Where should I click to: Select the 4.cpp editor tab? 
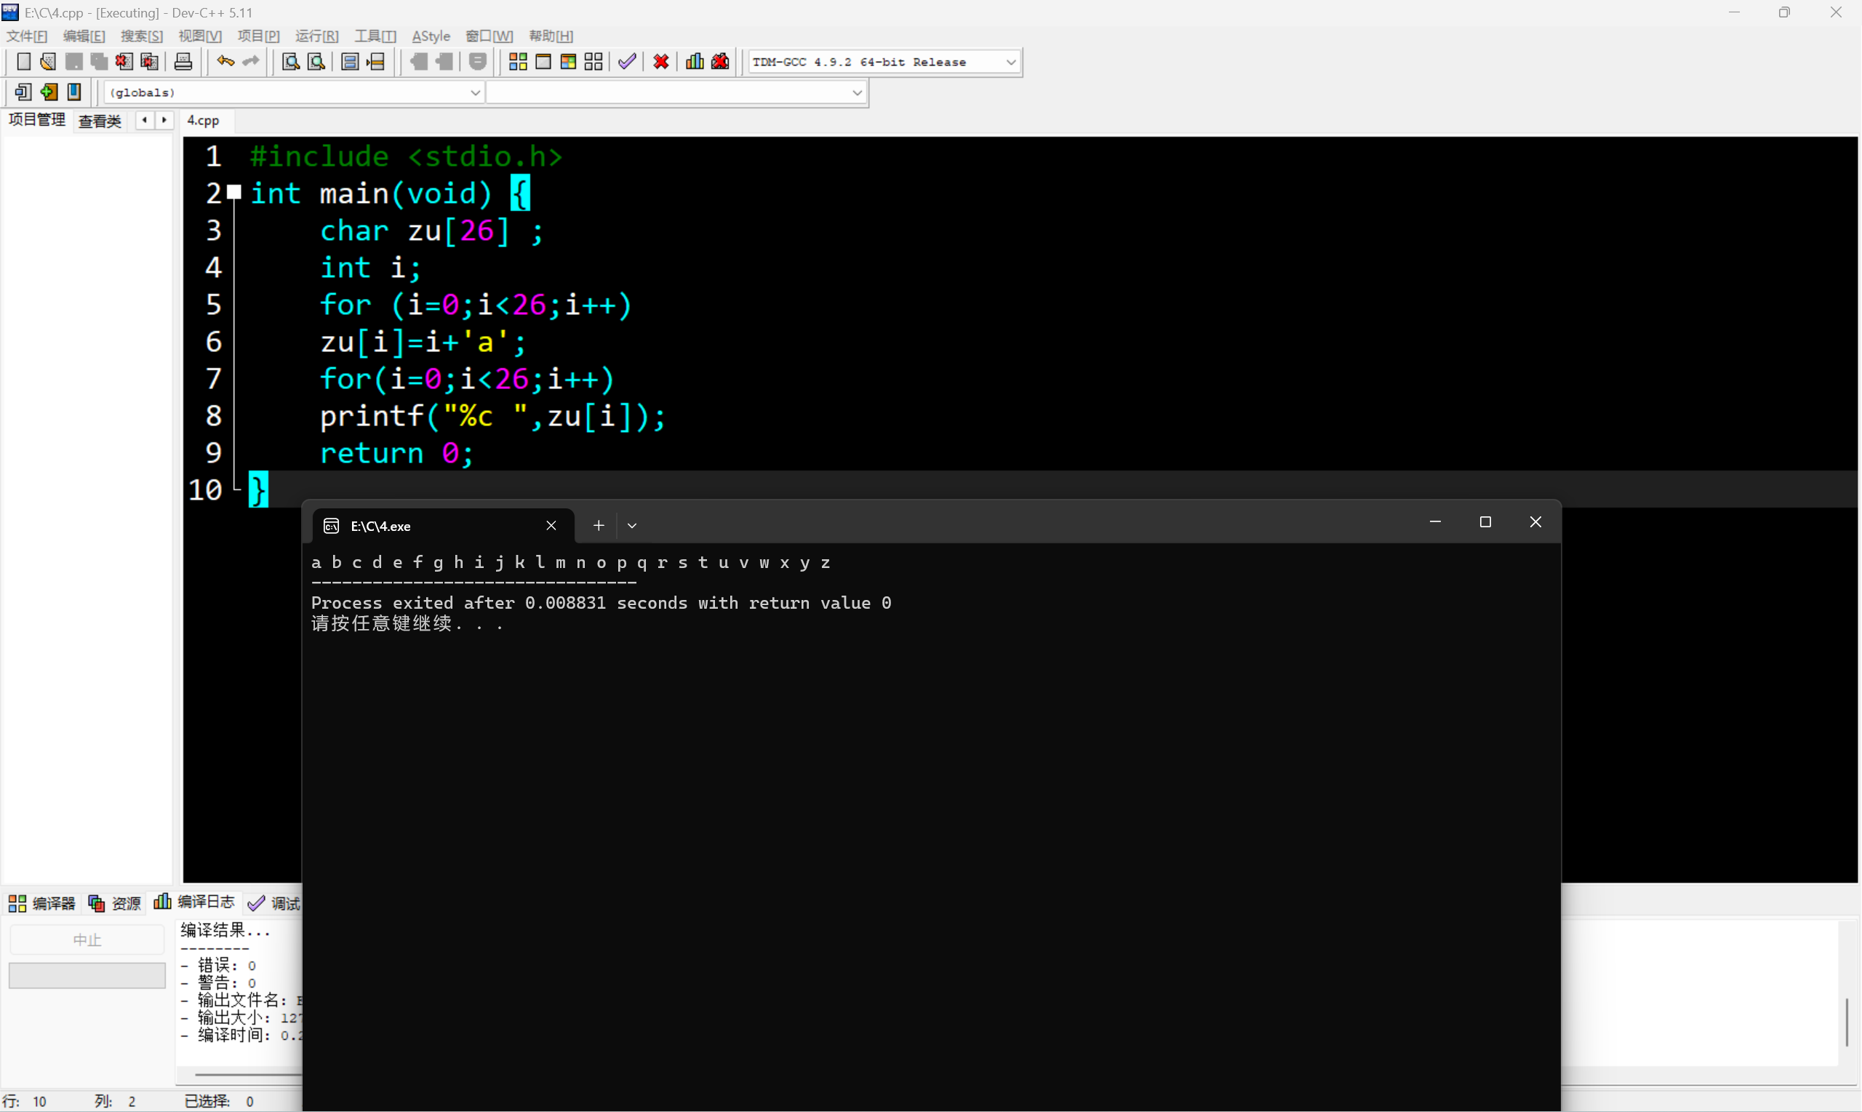[203, 120]
